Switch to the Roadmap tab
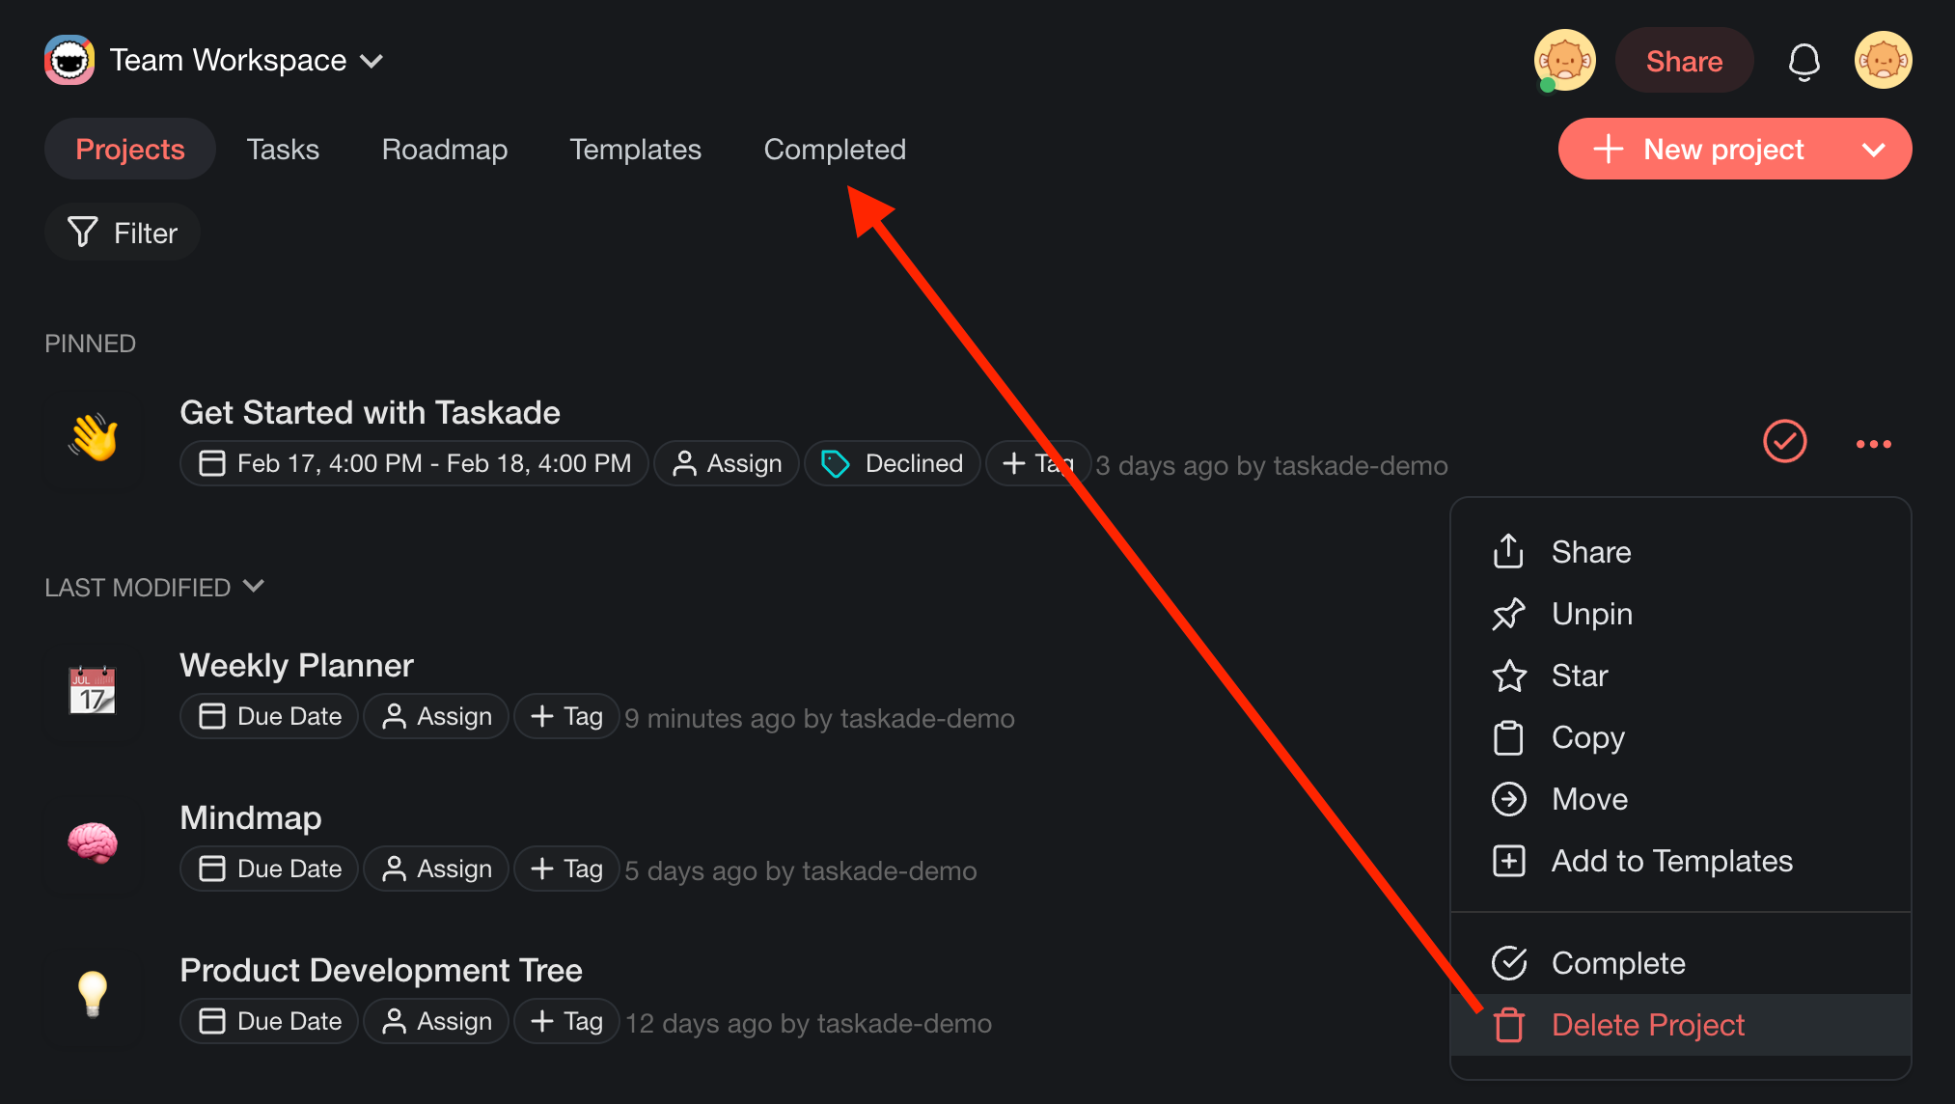 coord(445,150)
